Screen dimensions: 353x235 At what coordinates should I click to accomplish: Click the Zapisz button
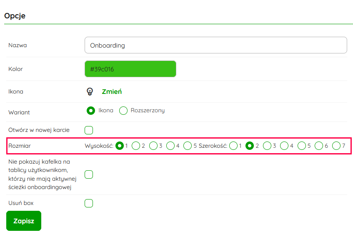[24, 221]
